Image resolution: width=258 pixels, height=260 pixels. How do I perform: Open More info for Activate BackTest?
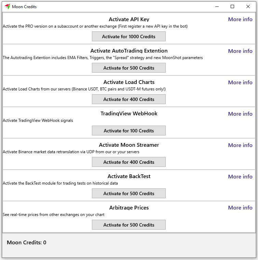click(240, 176)
